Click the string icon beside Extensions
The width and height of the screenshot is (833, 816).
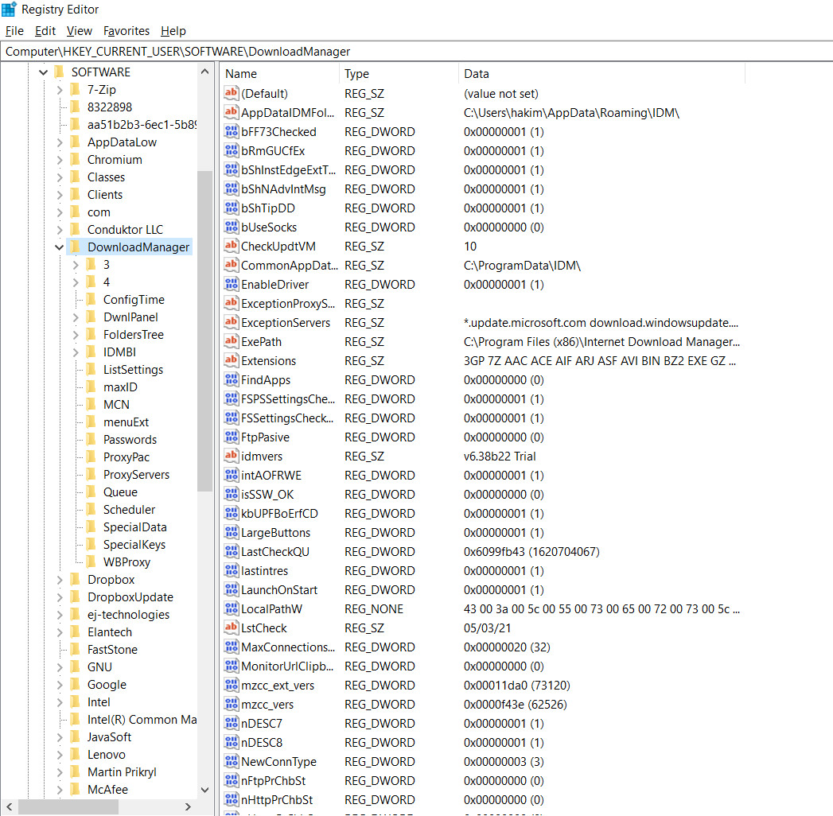[231, 361]
